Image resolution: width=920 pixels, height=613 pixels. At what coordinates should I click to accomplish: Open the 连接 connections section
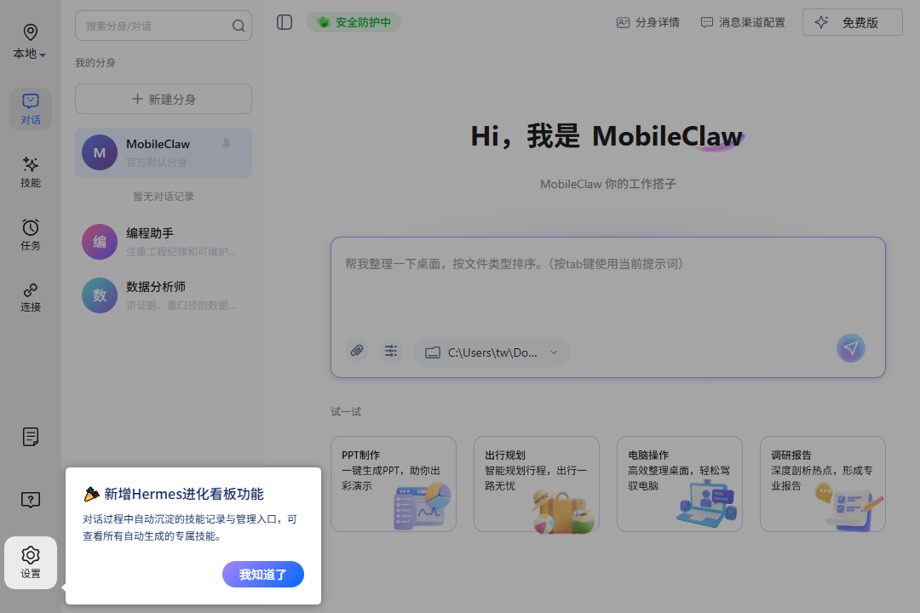pyautogui.click(x=31, y=297)
